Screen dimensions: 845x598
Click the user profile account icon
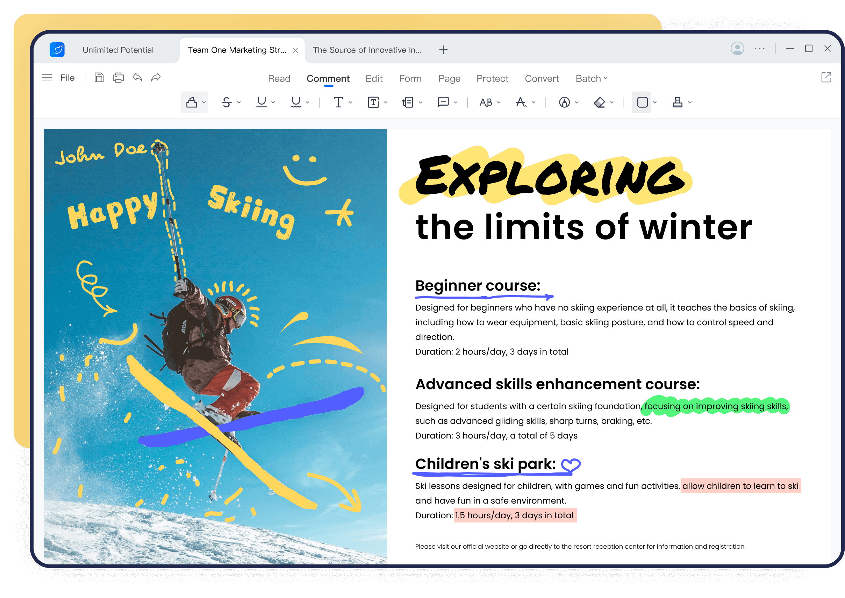[737, 49]
